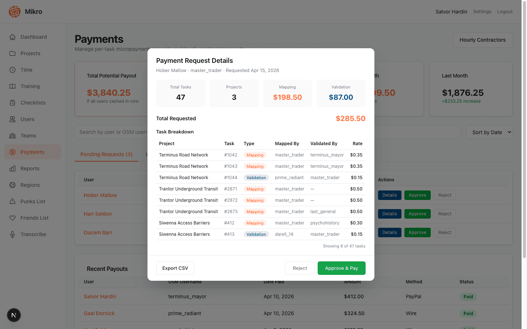Open Reports via the chart icon
The width and height of the screenshot is (527, 329).
point(12,169)
